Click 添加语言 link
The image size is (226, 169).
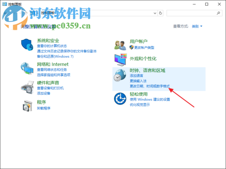(x=137, y=76)
